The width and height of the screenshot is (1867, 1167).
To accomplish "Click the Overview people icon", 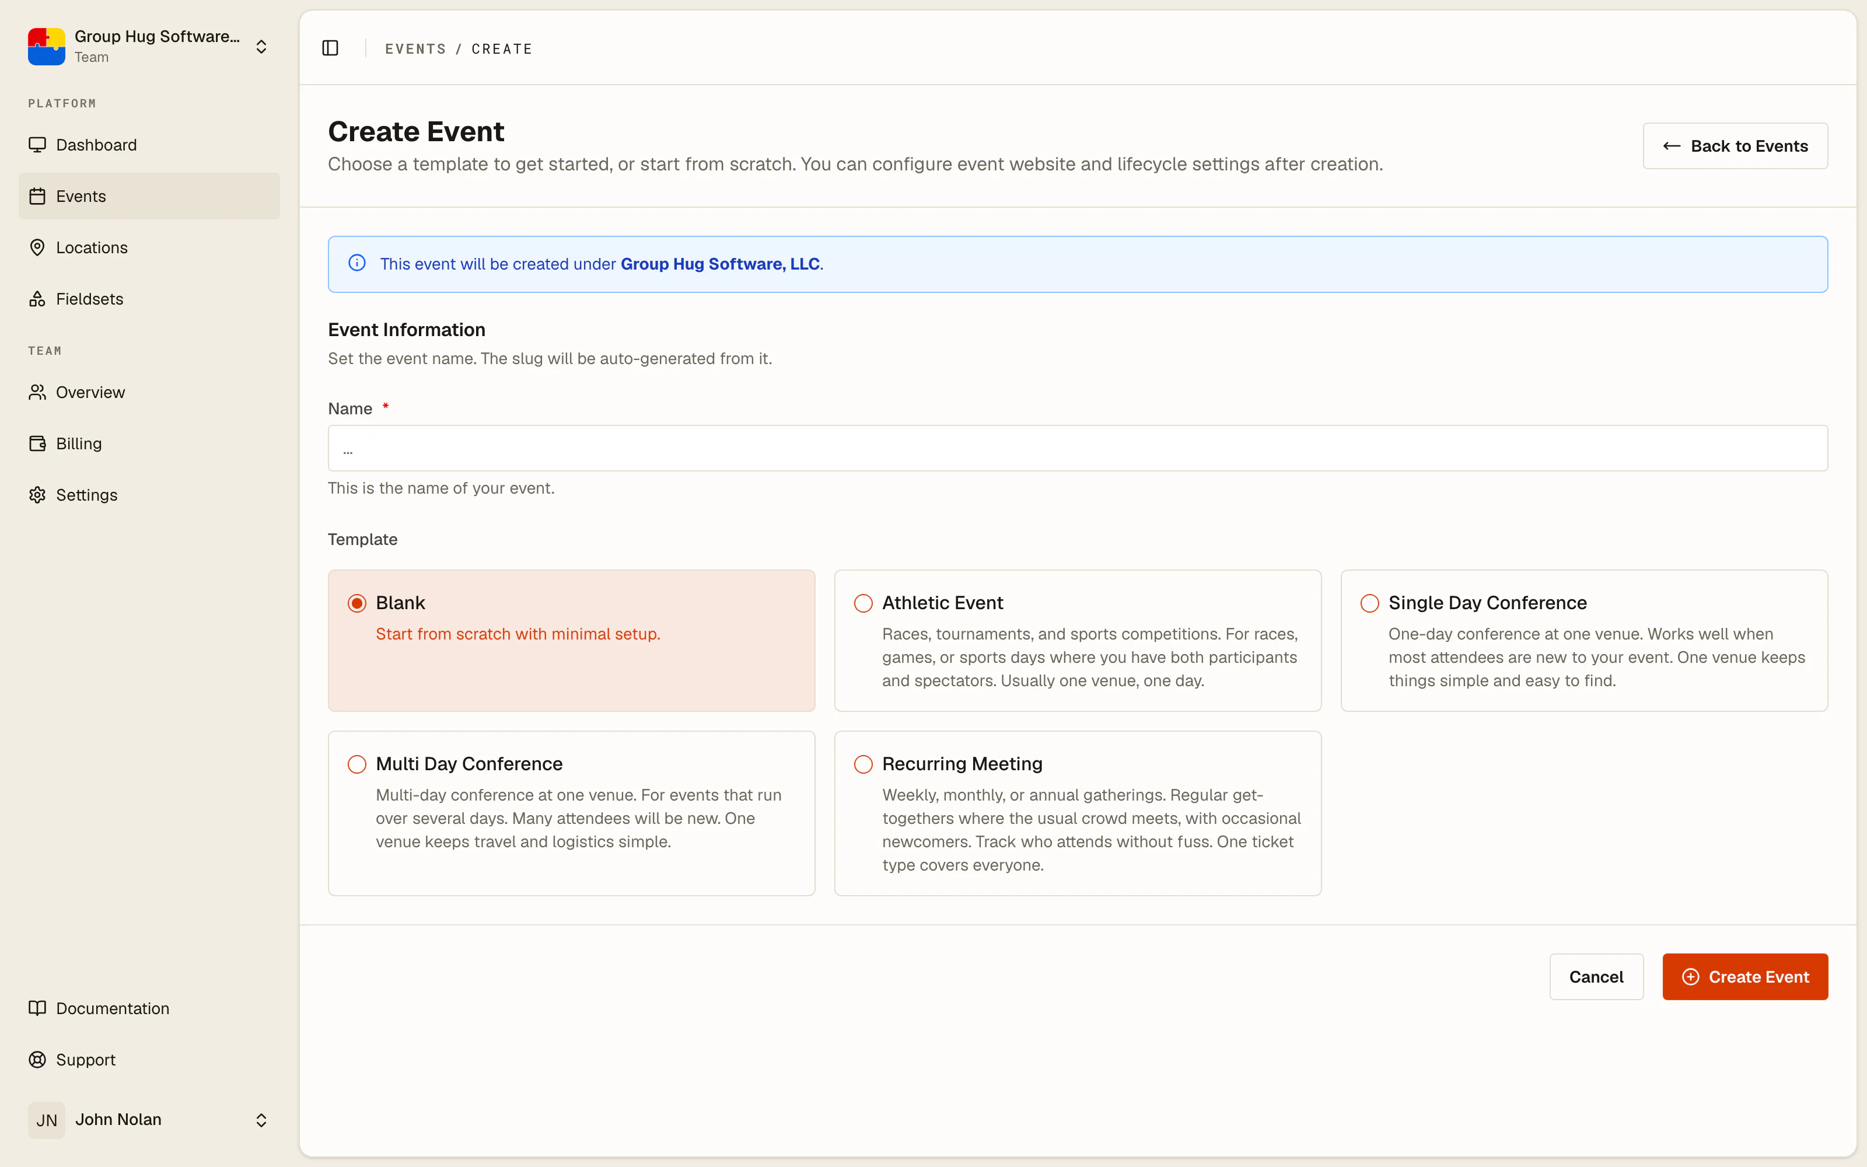I will [37, 392].
